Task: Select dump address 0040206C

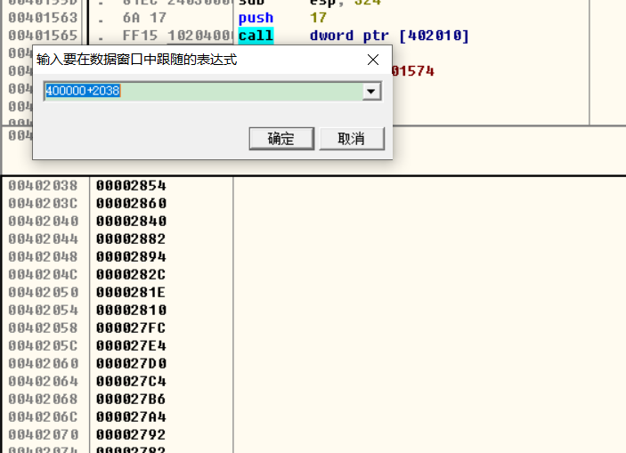Action: pos(43,417)
